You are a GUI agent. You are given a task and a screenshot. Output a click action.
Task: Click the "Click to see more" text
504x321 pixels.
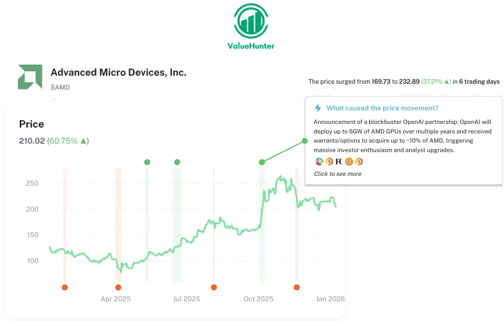(x=337, y=174)
